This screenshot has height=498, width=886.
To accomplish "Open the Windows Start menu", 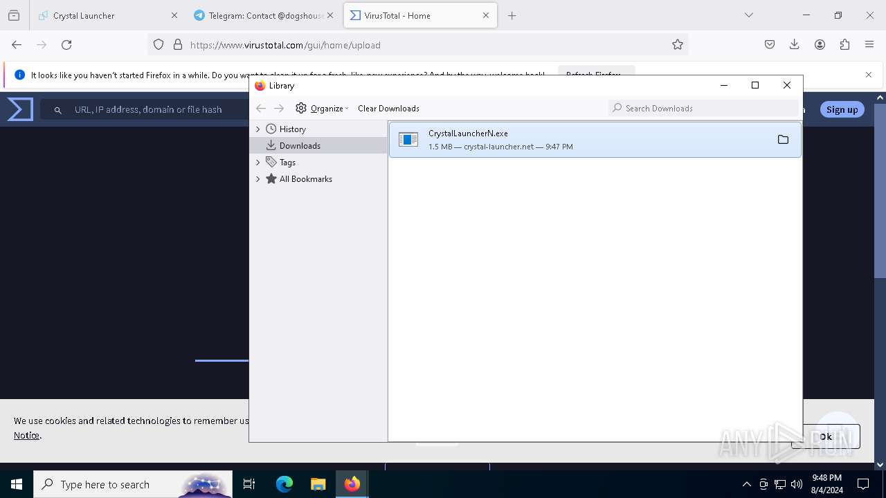I will [x=17, y=484].
